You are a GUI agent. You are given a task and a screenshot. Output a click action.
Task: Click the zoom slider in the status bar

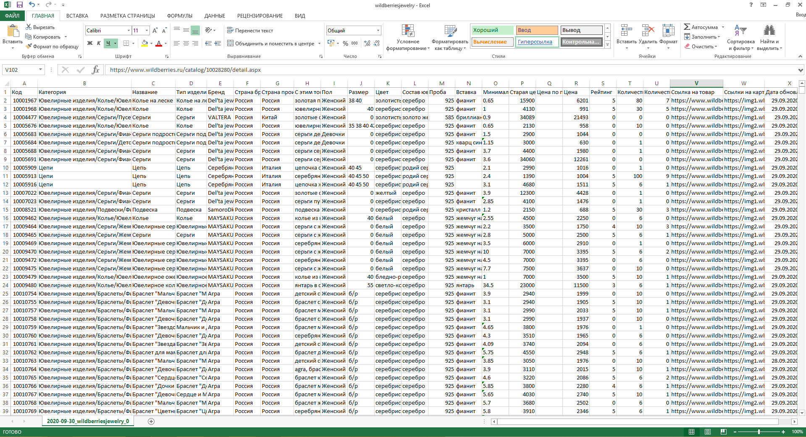759,432
